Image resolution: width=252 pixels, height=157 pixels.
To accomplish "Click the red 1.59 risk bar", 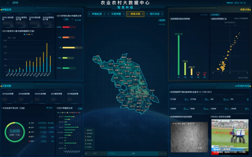I will coord(204,75).
